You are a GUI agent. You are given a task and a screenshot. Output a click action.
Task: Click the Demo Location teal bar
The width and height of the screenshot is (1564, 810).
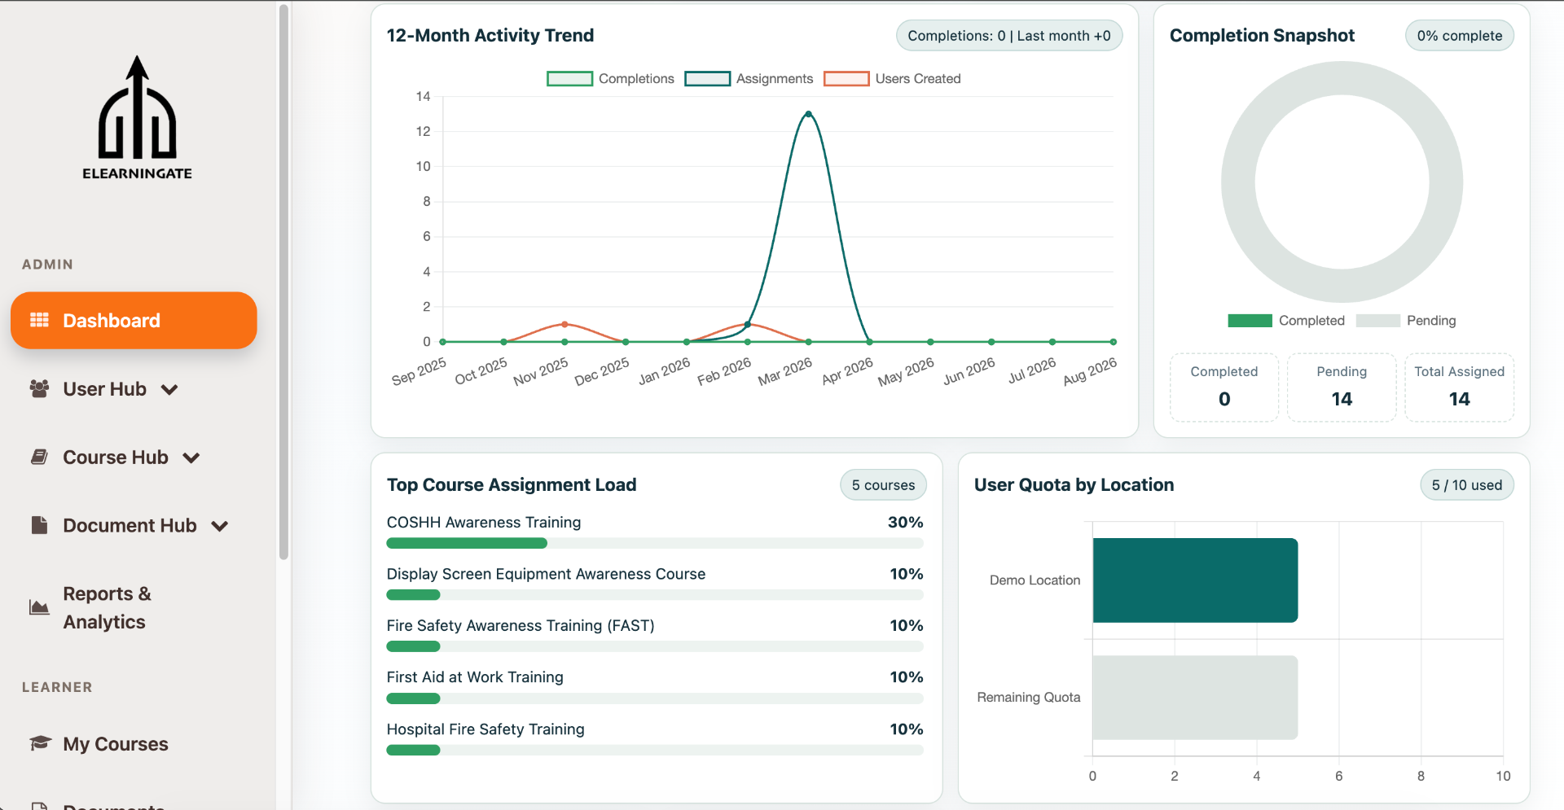click(1195, 580)
